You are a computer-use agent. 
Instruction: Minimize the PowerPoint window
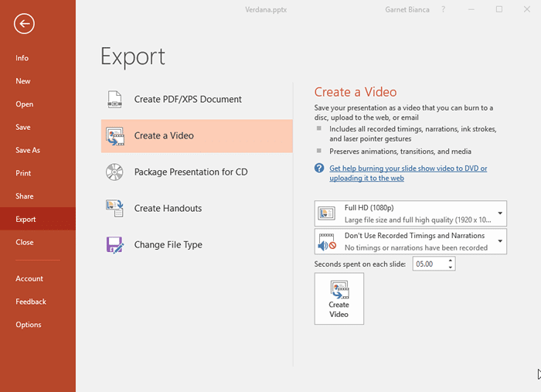point(471,9)
